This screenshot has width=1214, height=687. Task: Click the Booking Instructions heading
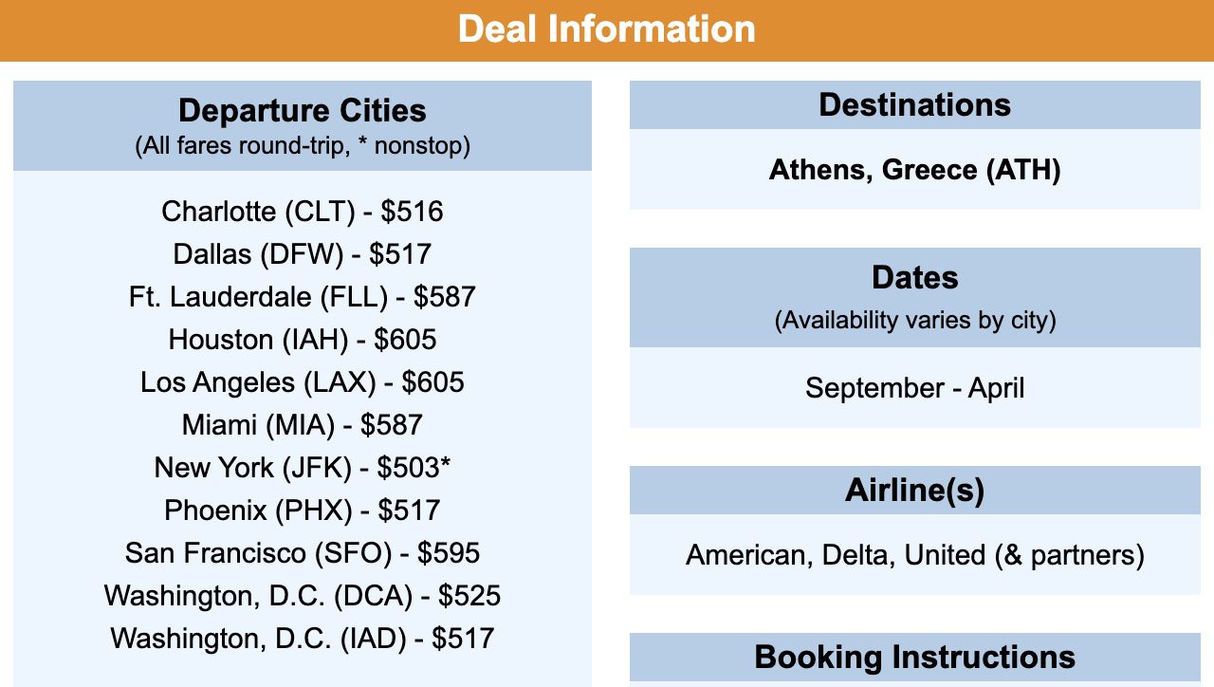[915, 657]
